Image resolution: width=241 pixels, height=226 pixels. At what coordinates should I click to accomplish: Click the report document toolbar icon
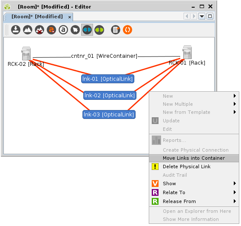[116, 30]
